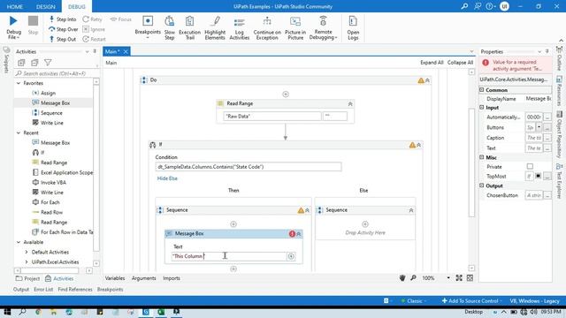The width and height of the screenshot is (566, 318).
Task: Collapse the Else Sequence activity
Action: (410, 210)
